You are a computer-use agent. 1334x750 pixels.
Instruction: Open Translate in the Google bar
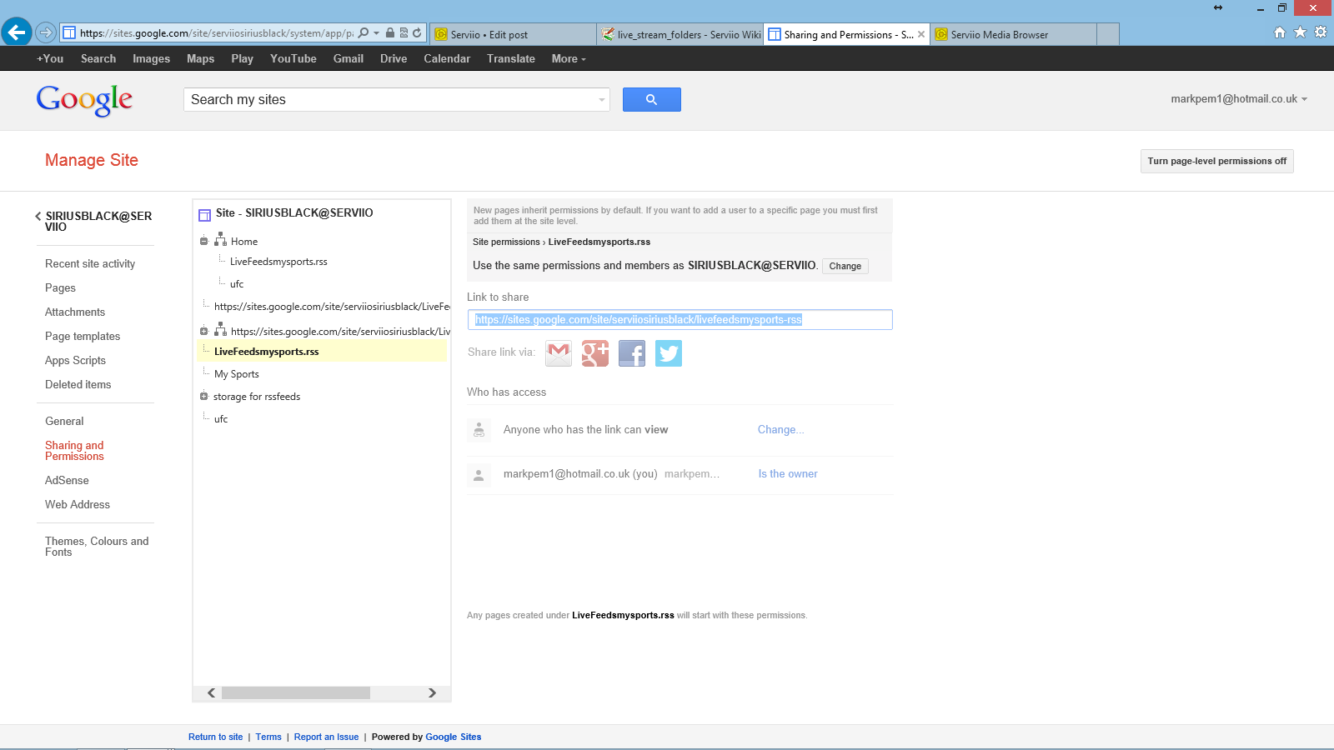(511, 58)
